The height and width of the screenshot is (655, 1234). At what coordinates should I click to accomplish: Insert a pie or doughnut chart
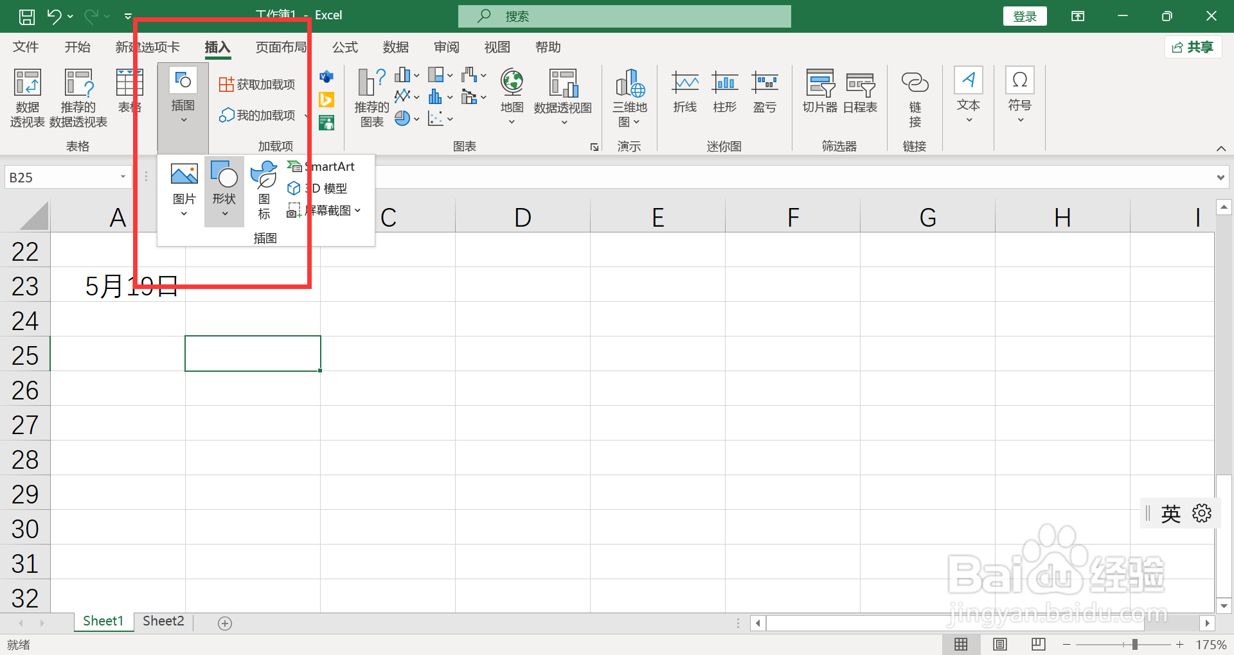pyautogui.click(x=407, y=118)
